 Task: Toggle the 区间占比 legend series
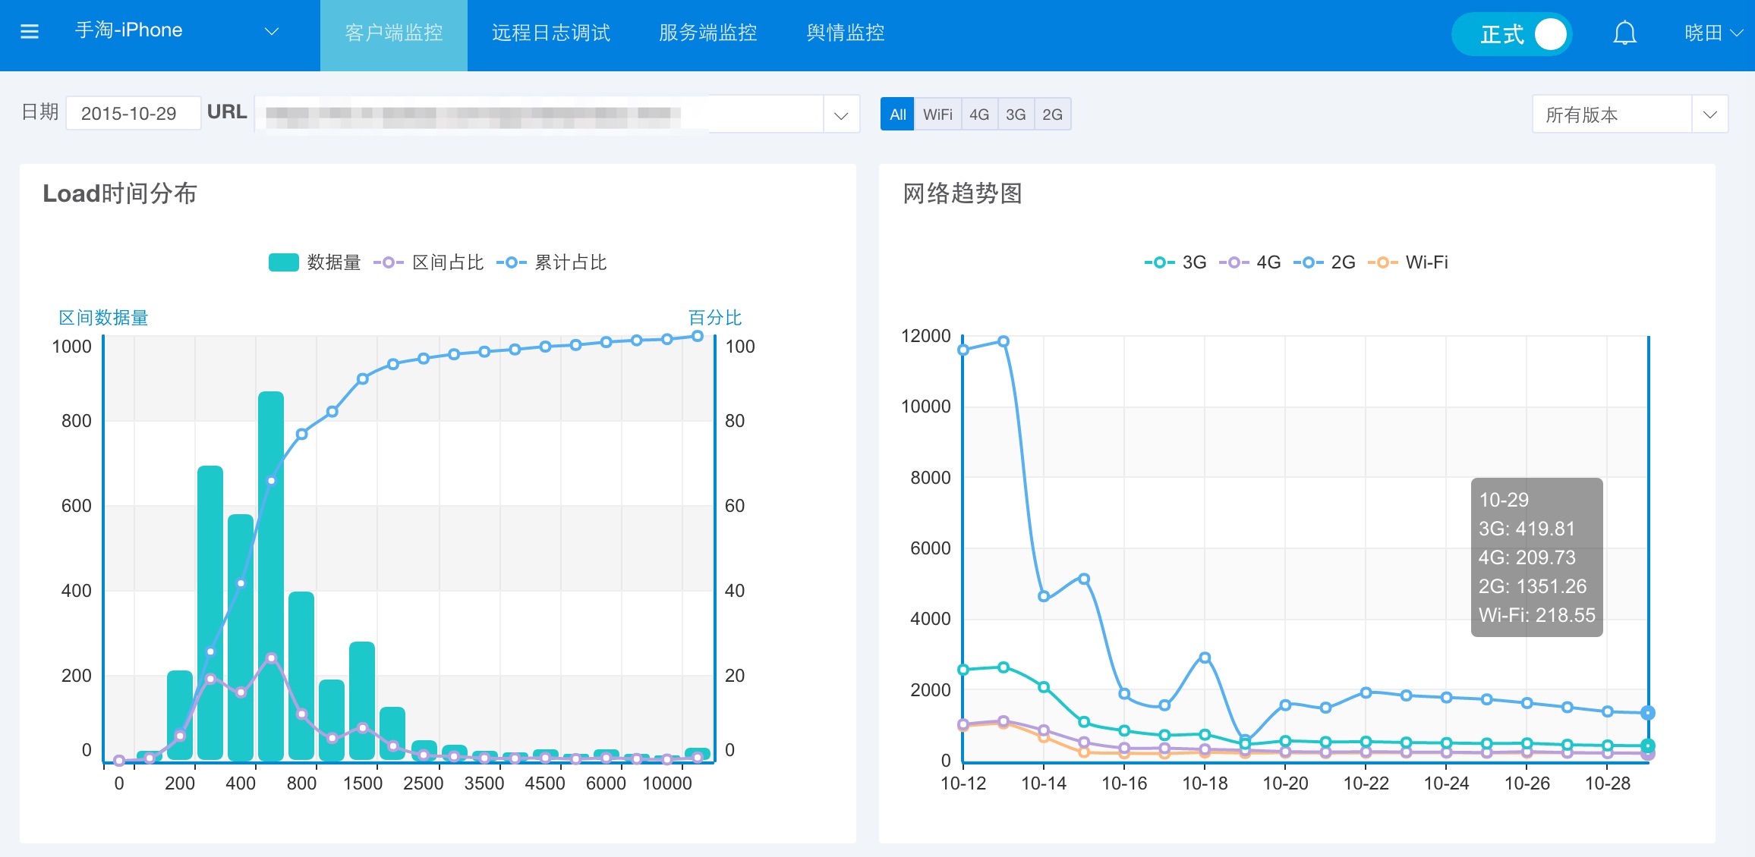(x=429, y=262)
